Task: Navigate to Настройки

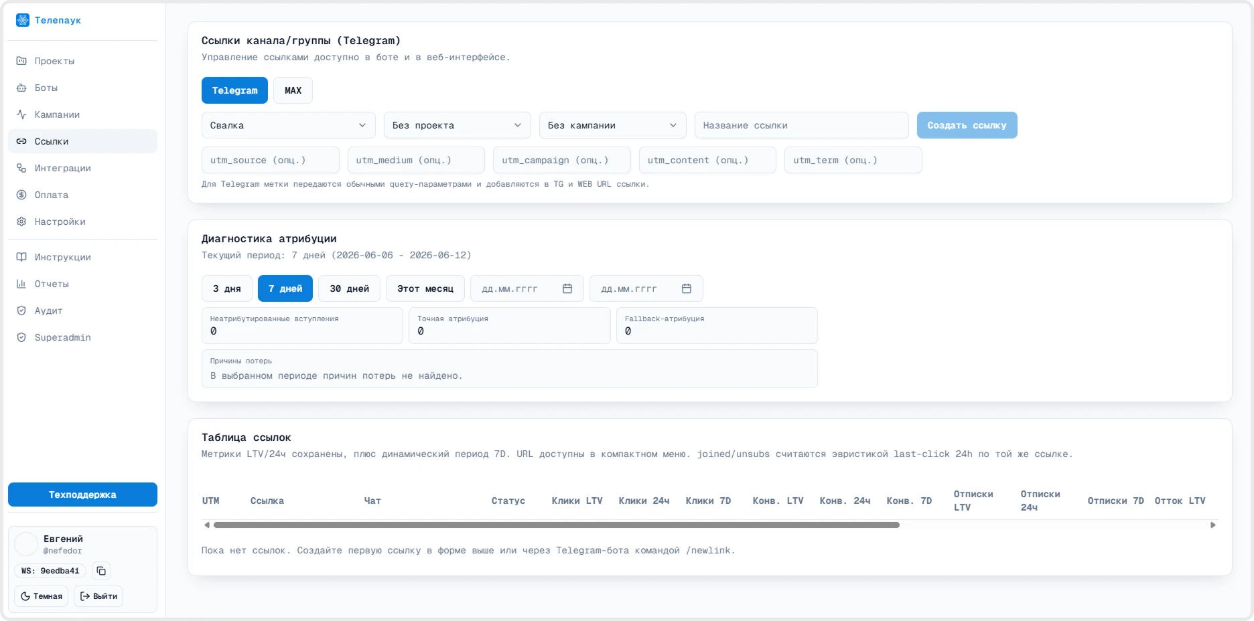Action: (x=82, y=221)
